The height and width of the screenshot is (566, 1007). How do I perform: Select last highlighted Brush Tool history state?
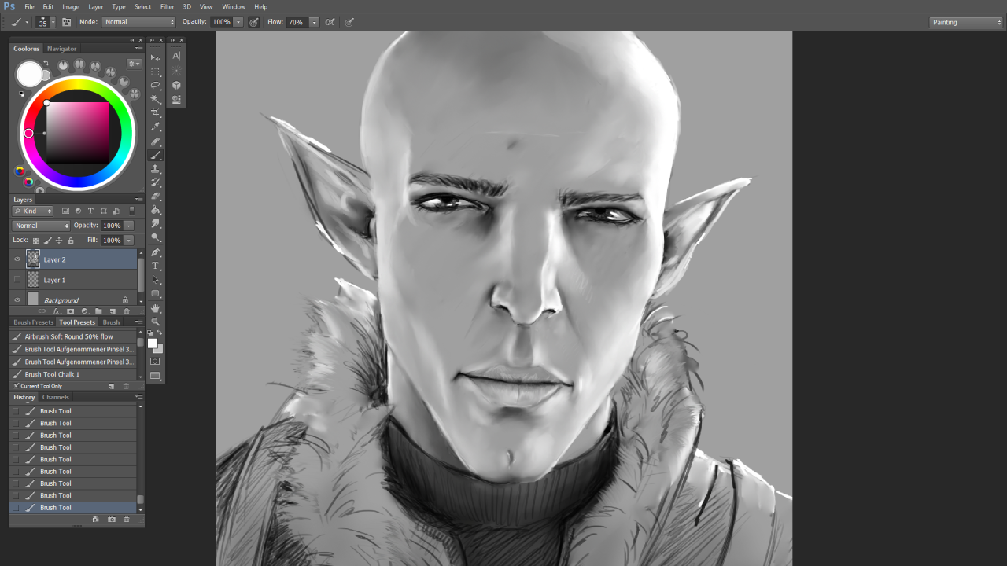(x=74, y=508)
